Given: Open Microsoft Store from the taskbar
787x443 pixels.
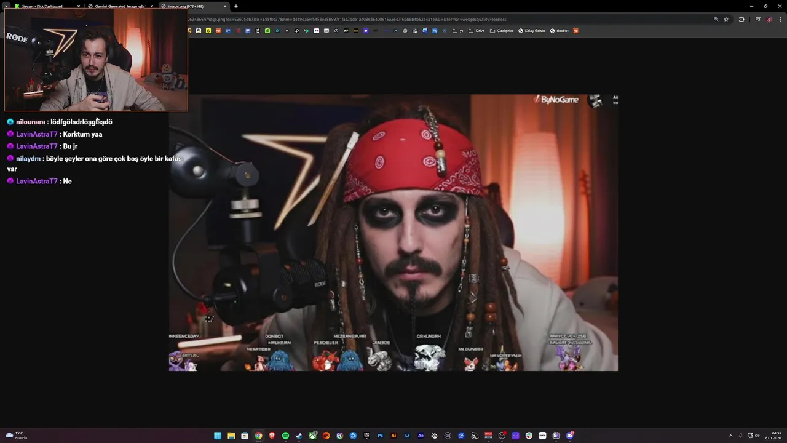Looking at the screenshot, I should pos(245,436).
